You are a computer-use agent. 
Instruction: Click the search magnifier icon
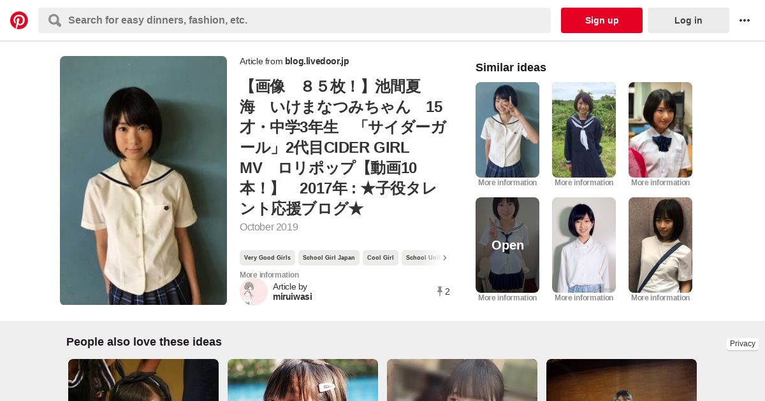point(55,20)
